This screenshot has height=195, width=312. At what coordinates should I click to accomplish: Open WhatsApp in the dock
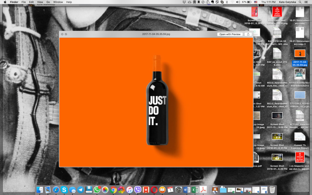[97, 190]
